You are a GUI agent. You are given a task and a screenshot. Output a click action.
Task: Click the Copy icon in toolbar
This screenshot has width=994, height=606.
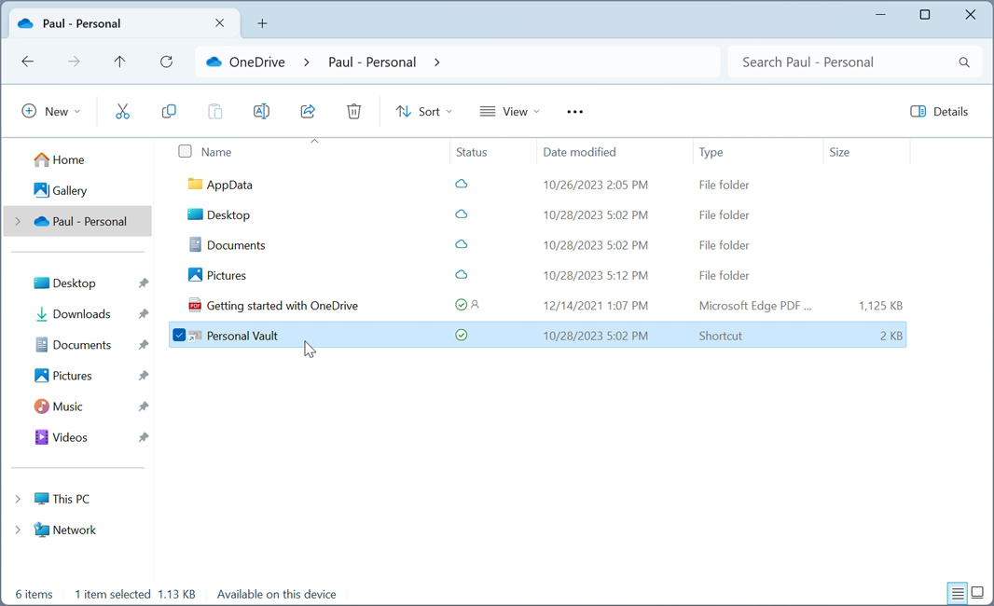169,112
